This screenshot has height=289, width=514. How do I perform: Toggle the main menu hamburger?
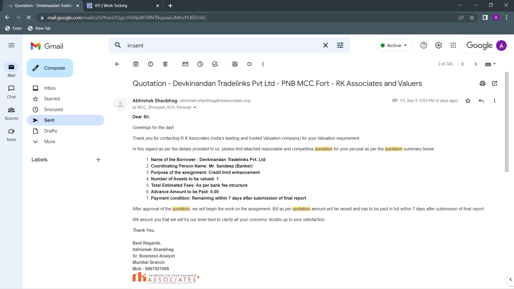point(12,45)
